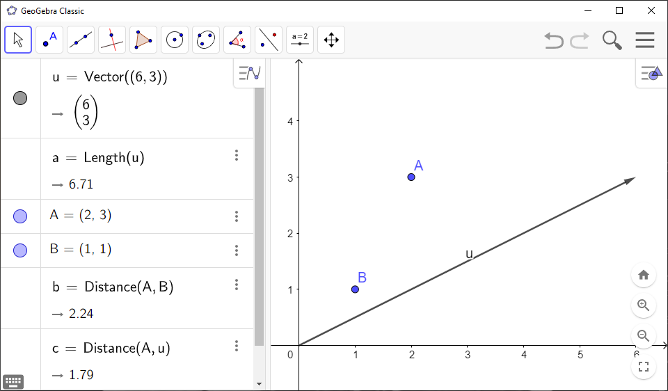Select the Circle with Center tool

point(175,40)
